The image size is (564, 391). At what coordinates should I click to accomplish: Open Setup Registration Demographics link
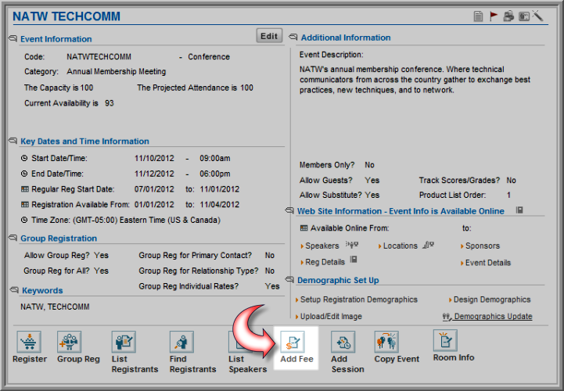[358, 300]
